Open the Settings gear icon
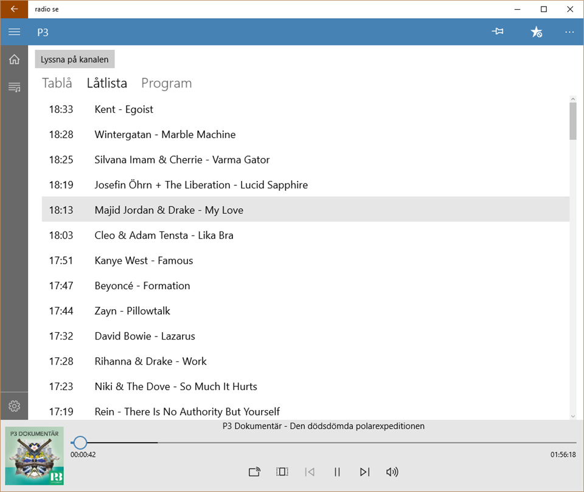This screenshot has width=584, height=492. coord(14,406)
